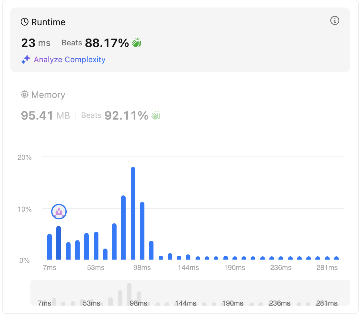Click the 95.41 MB memory value

pos(45,115)
